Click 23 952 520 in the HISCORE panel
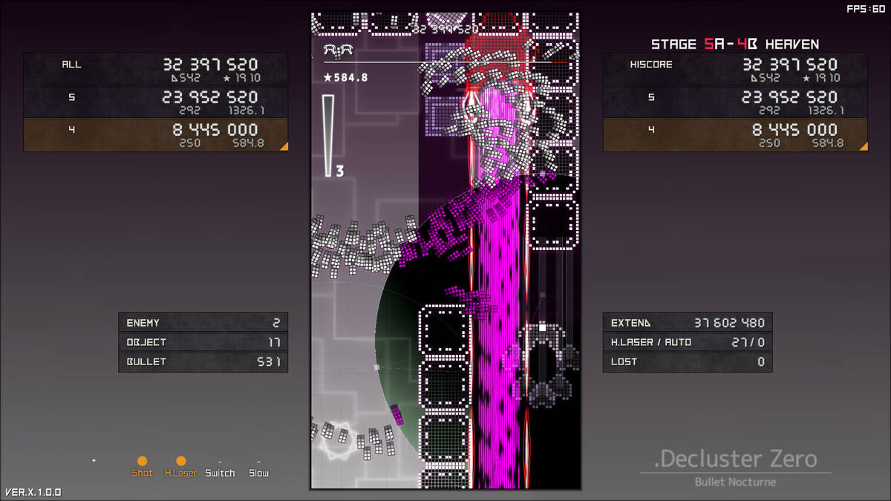The width and height of the screenshot is (891, 501). [790, 97]
